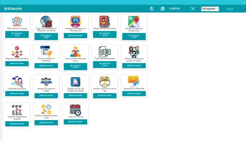Viewport: 246px width, 141px height.
Task: Click the globe and yarn group links icon
Action: pyautogui.click(x=46, y=21)
